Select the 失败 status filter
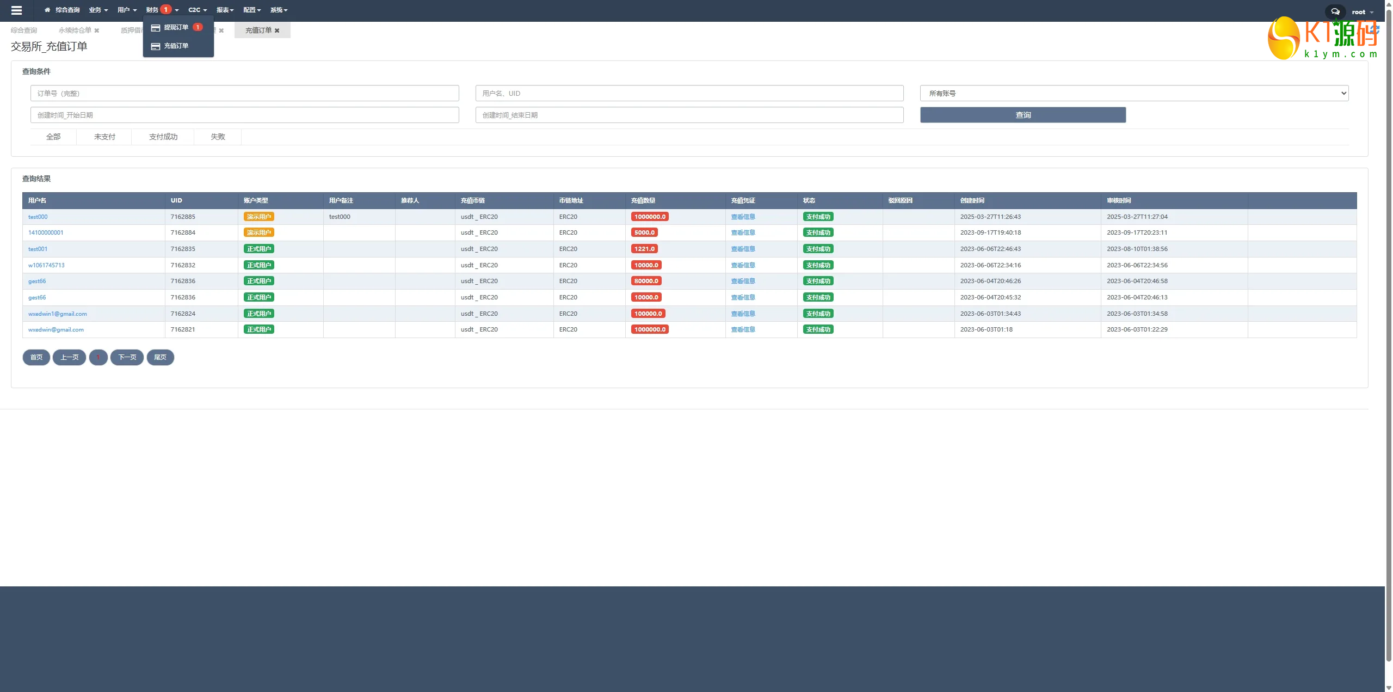 pos(218,137)
